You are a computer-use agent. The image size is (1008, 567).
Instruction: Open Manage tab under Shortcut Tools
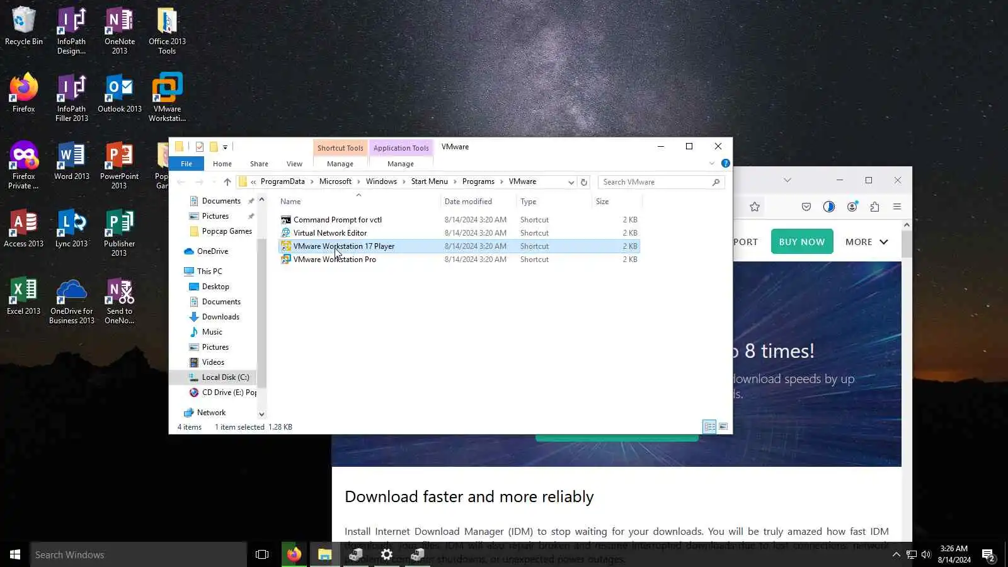[340, 164]
